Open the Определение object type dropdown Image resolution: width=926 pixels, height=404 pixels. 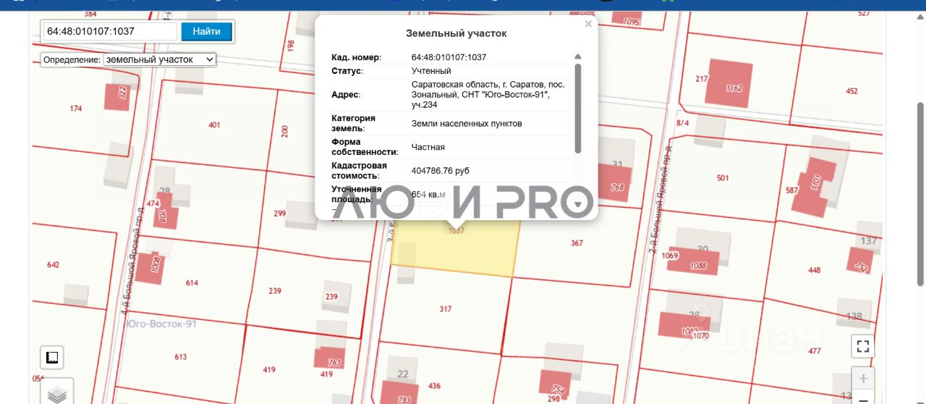pyautogui.click(x=160, y=59)
